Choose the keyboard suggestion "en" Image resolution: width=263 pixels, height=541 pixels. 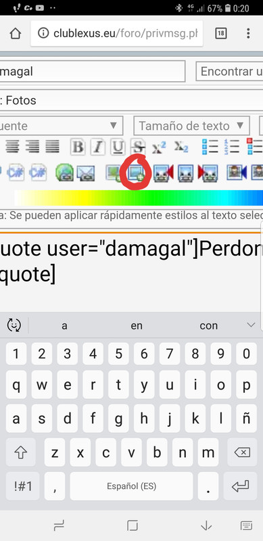pyautogui.click(x=137, y=325)
